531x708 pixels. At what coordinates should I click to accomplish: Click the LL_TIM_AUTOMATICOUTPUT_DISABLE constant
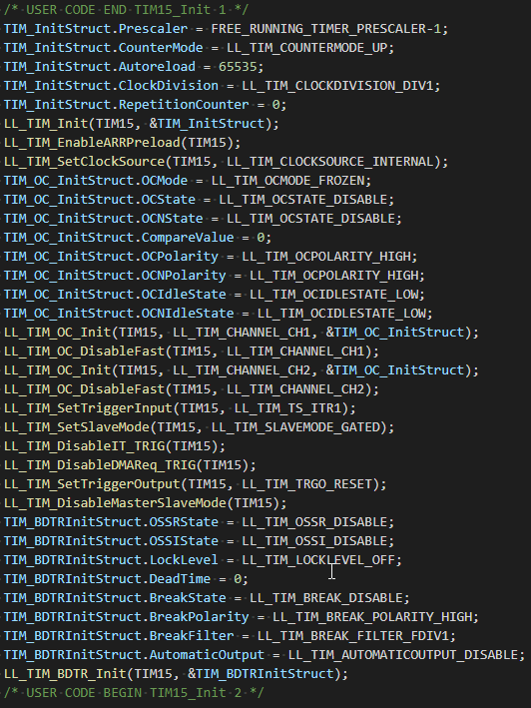click(403, 654)
